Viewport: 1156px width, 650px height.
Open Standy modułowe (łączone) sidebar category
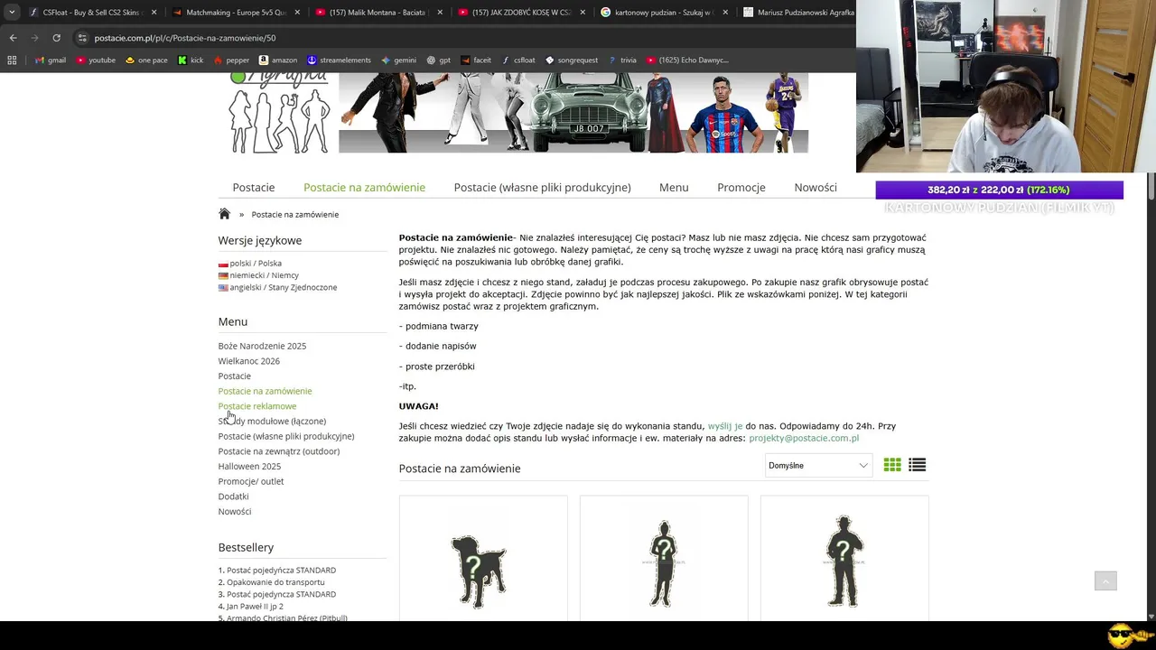point(272,422)
